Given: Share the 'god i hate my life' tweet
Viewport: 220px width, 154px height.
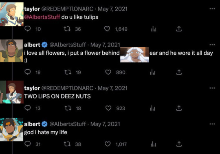Looking at the screenshot, I should [179, 144].
